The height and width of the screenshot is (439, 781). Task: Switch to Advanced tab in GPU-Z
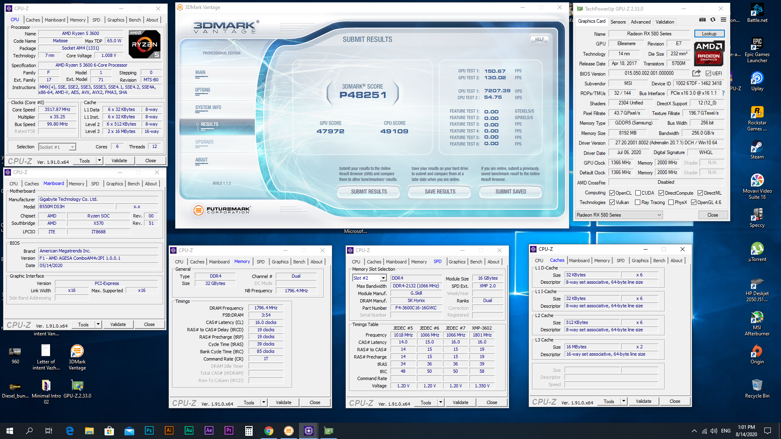pyautogui.click(x=641, y=22)
